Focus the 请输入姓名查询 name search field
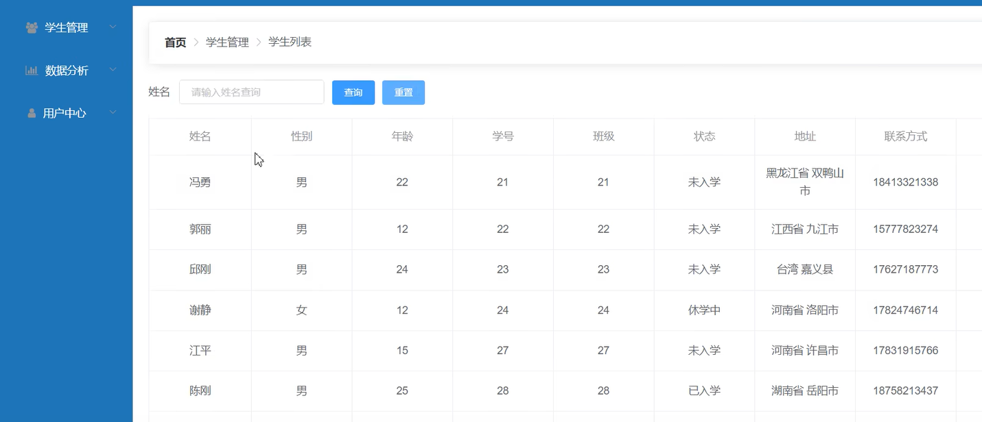This screenshot has height=422, width=982. (x=251, y=92)
